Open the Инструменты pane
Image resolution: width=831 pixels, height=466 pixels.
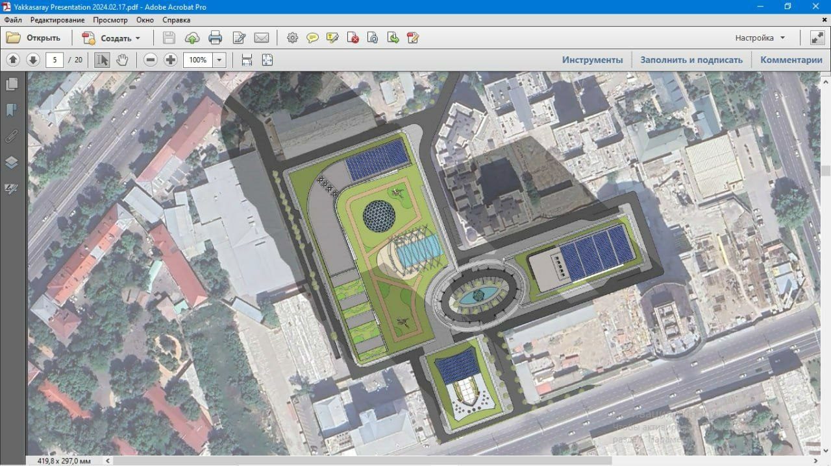(x=592, y=60)
